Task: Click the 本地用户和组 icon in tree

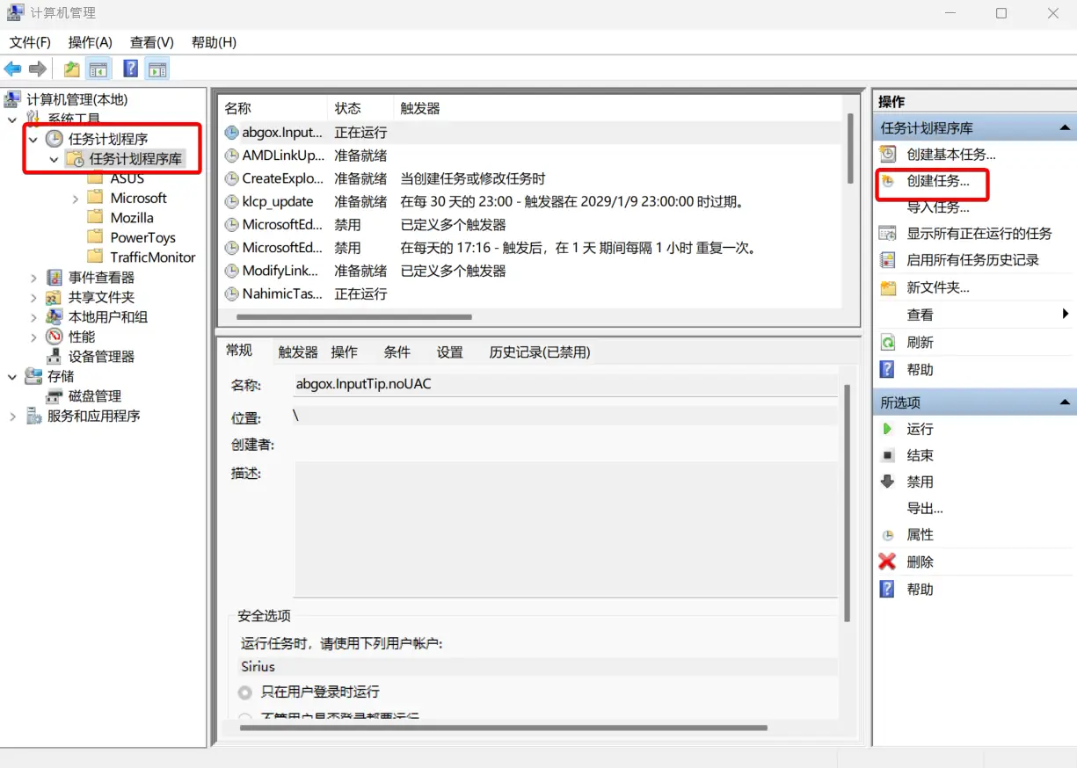Action: click(55, 316)
